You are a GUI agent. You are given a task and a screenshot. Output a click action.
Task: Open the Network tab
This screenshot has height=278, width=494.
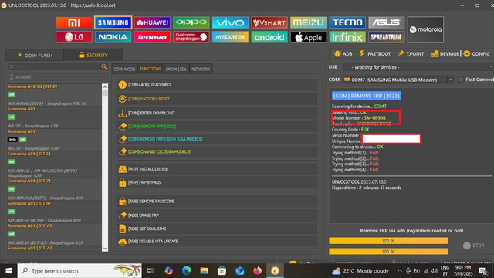(201, 69)
